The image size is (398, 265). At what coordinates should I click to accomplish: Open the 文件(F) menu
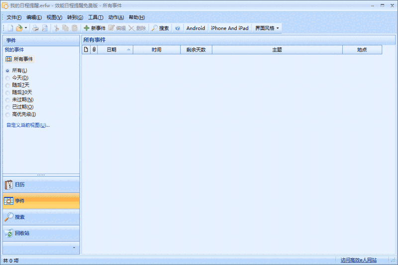point(14,17)
